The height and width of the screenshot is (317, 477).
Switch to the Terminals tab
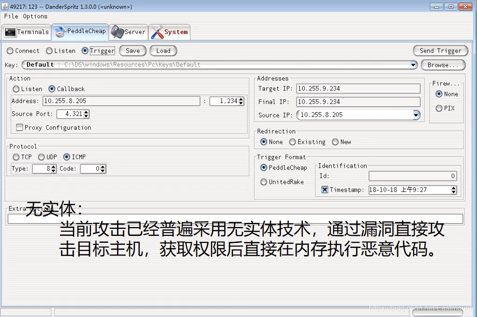pos(27,32)
